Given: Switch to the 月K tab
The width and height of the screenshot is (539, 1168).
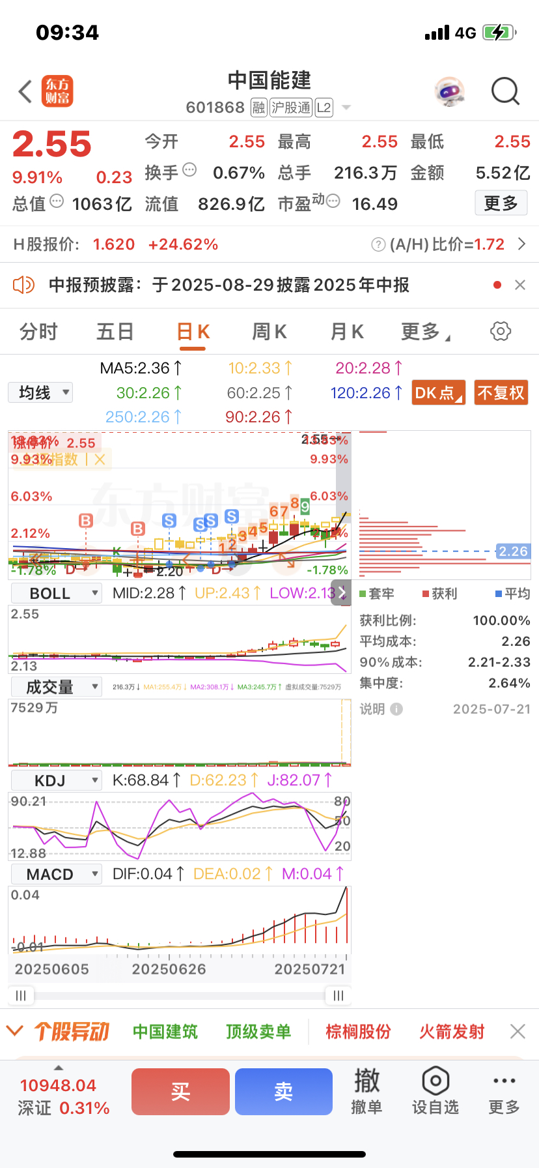Looking at the screenshot, I should click(x=347, y=332).
